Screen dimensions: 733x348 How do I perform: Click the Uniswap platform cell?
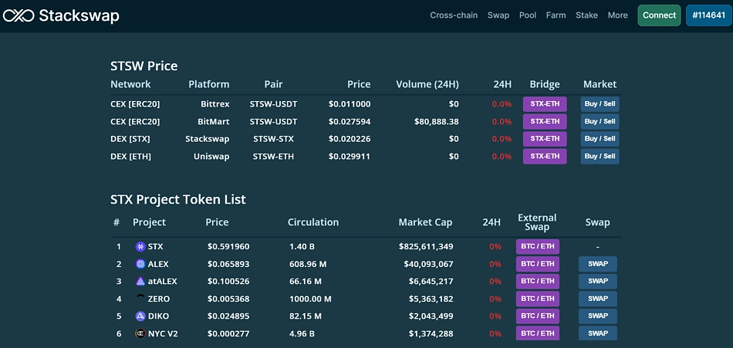click(211, 156)
